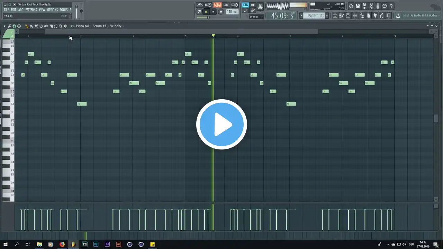Click the One-click audio recording microphone icon
The width and height of the screenshot is (443, 249).
(378, 6)
